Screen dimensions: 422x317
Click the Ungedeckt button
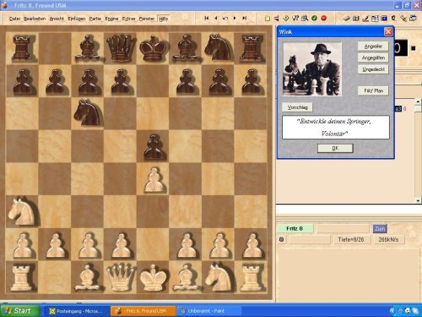pyautogui.click(x=373, y=69)
